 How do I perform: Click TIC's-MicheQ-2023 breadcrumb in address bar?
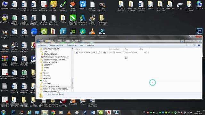click(x=76, y=41)
